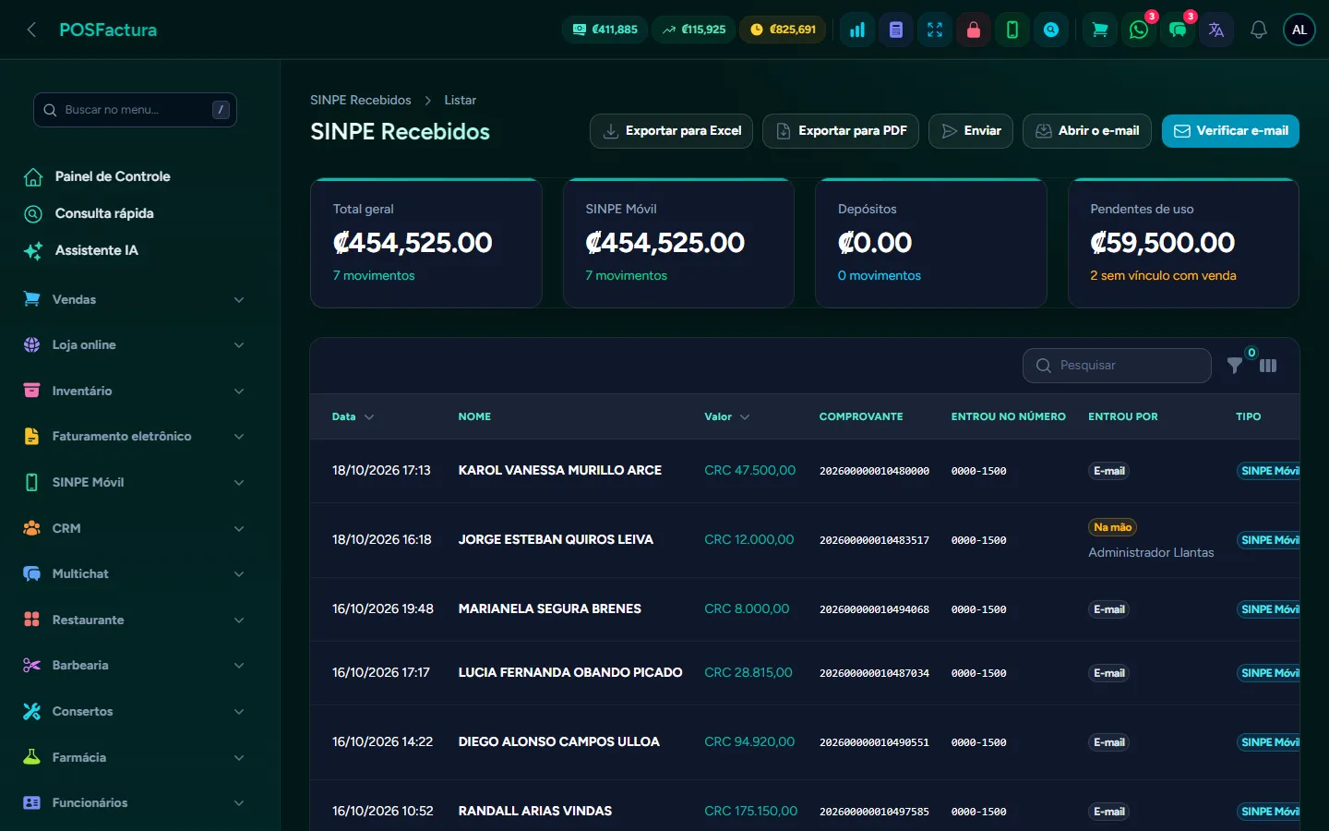Expand the SINPE Móvil sidebar section
Viewport: 1329px width, 831px height.
click(135, 482)
